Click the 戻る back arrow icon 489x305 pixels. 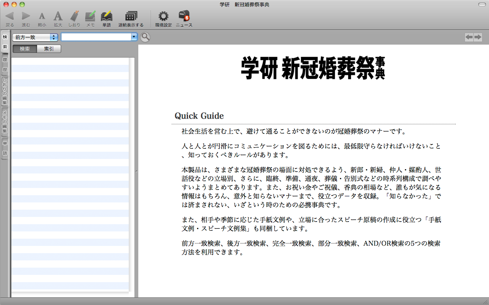[10, 16]
